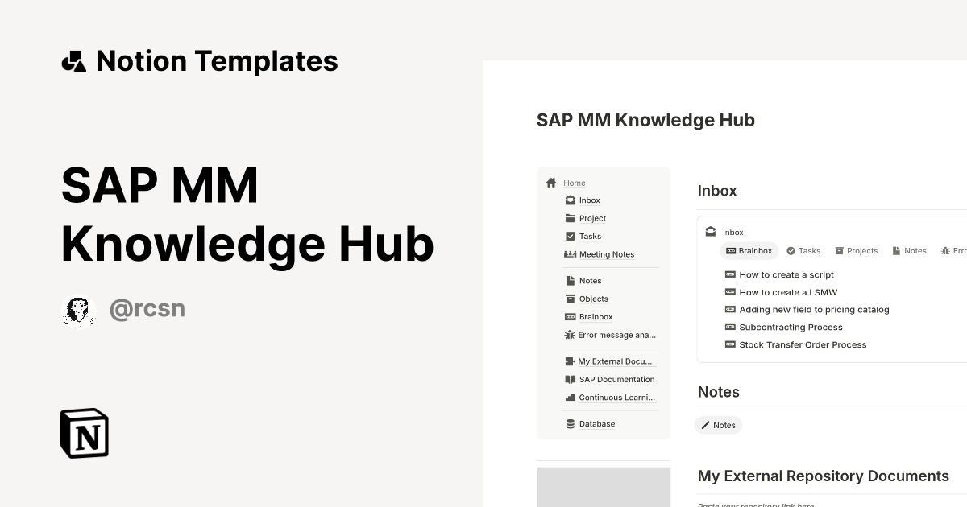Click the Tasks checkbox icon in sidebar

pyautogui.click(x=570, y=236)
